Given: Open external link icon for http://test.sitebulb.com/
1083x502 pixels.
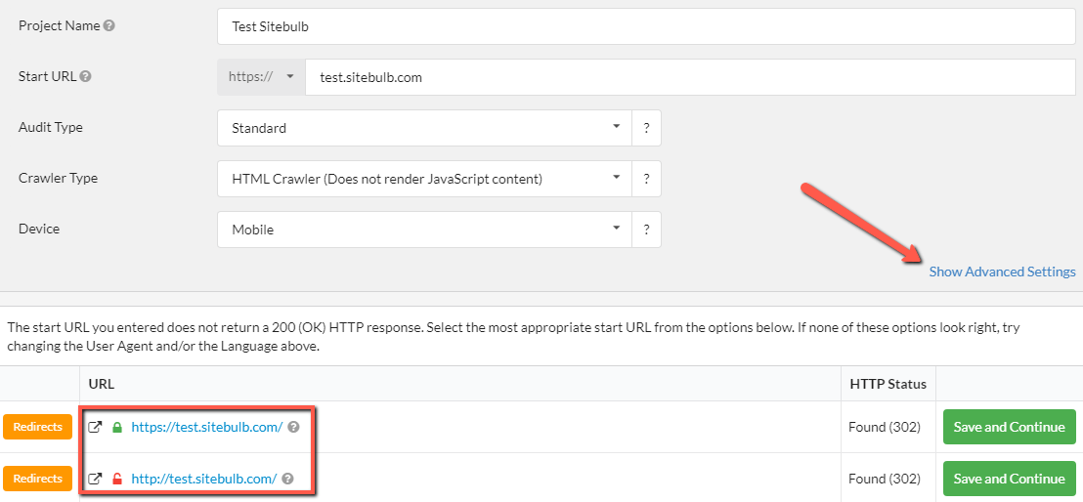Looking at the screenshot, I should pos(96,479).
